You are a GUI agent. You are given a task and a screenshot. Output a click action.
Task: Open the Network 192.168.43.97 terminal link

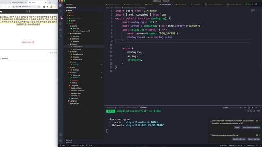click(145, 125)
